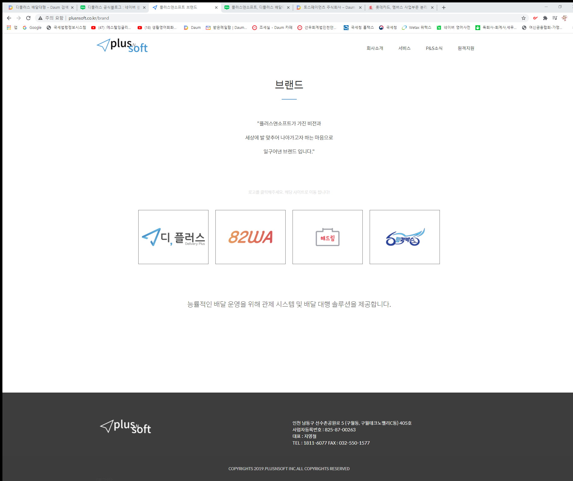Open the 원격지원 menu

(466, 48)
